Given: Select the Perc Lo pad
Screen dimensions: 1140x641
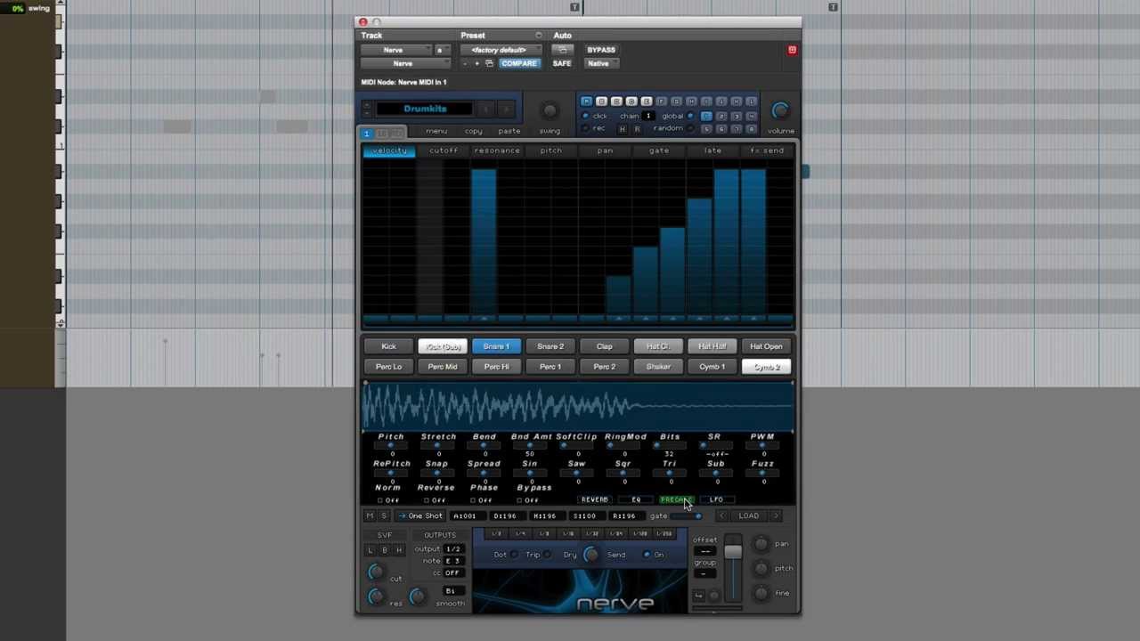Looking at the screenshot, I should pyautogui.click(x=388, y=367).
